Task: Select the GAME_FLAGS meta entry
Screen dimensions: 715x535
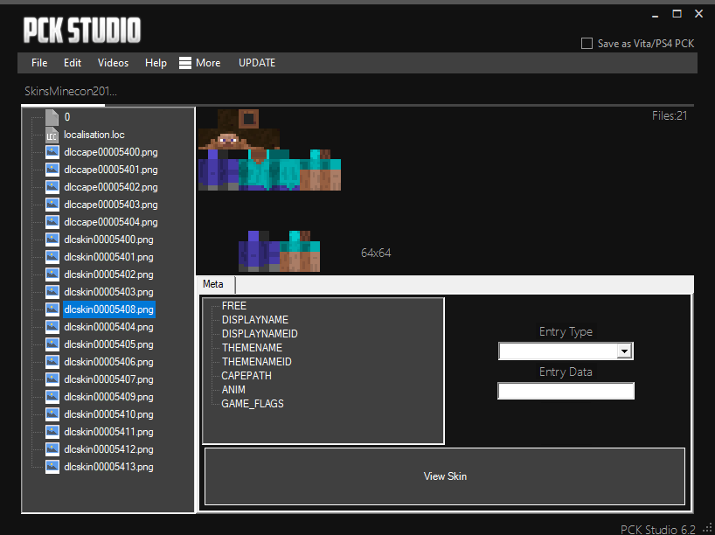Action: tap(253, 404)
